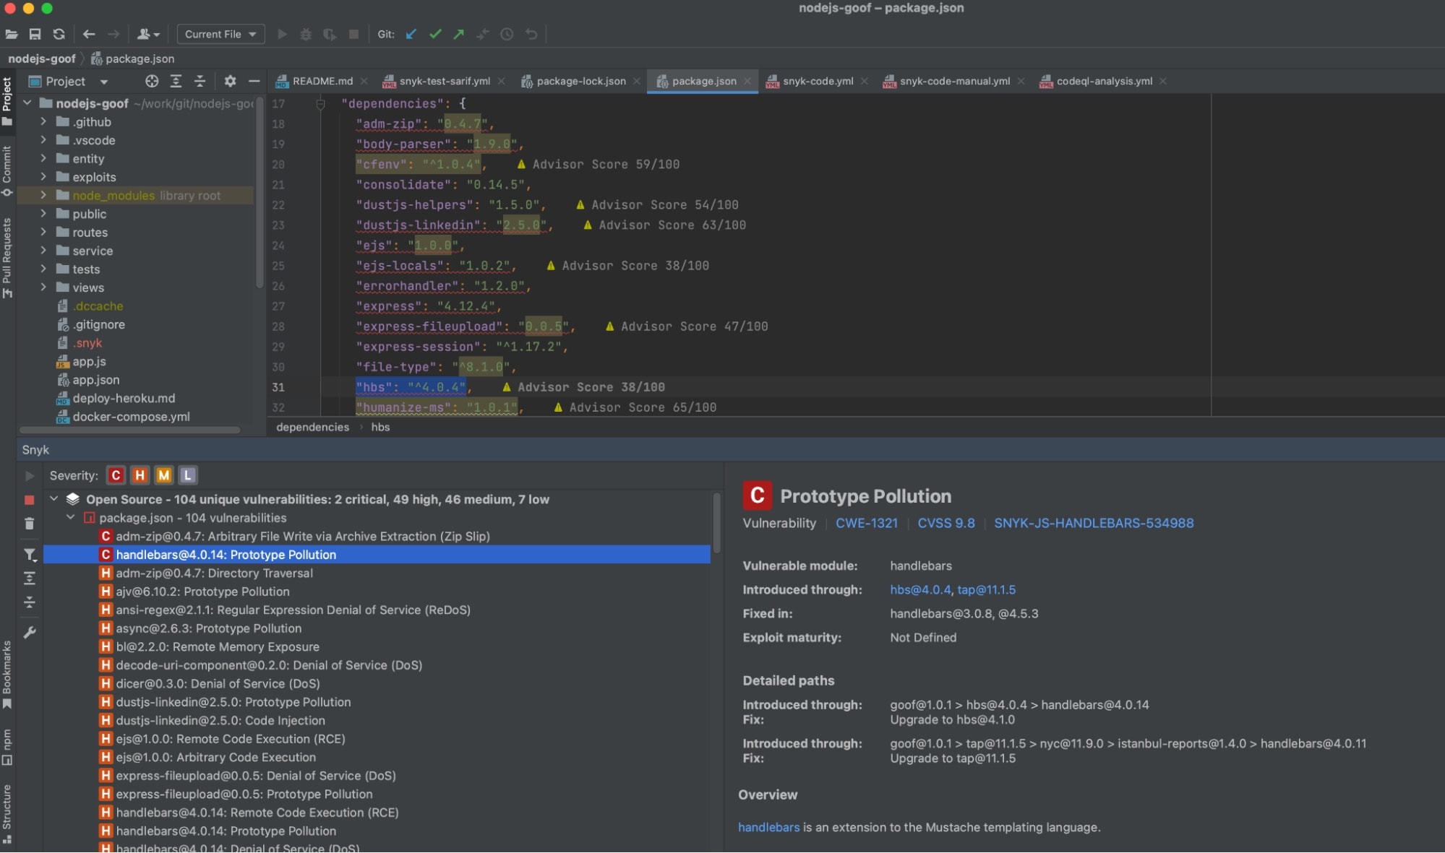Viewport: 1445px width, 853px height.
Task: Open Current File run configuration dropdown
Action: click(x=220, y=34)
